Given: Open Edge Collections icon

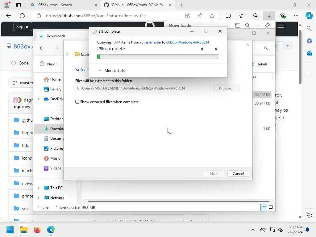Looking at the screenshot, I should click(256, 16).
